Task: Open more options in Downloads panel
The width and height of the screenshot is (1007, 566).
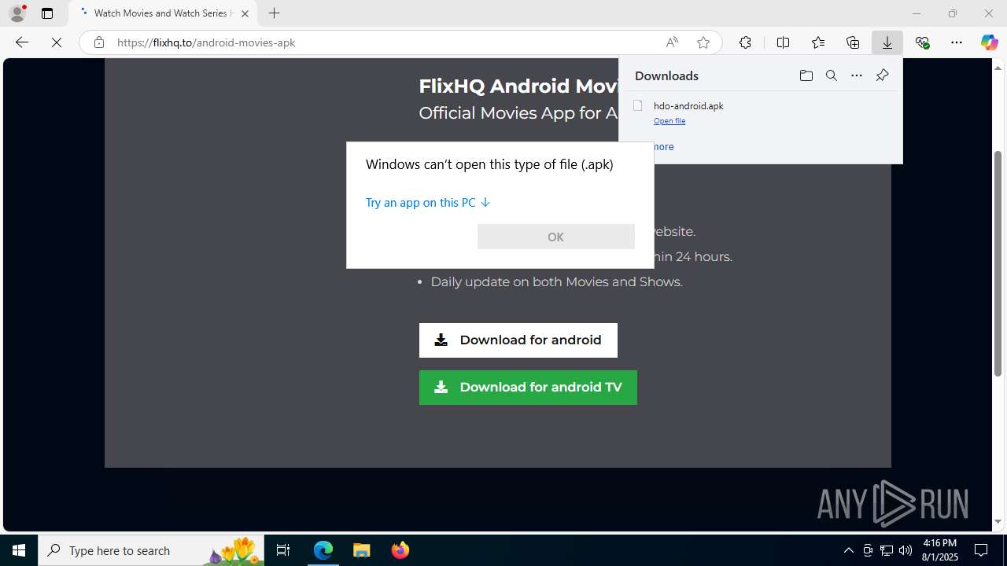Action: point(857,75)
